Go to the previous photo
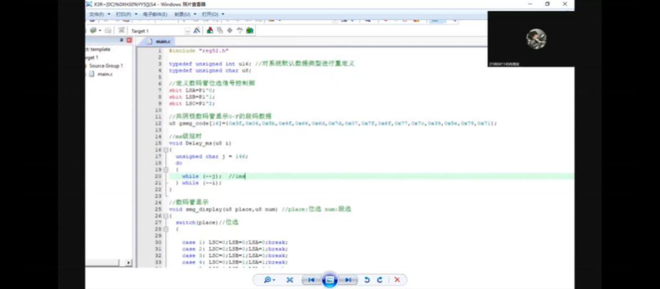Viewport: 660px width, 289px height. pyautogui.click(x=310, y=280)
